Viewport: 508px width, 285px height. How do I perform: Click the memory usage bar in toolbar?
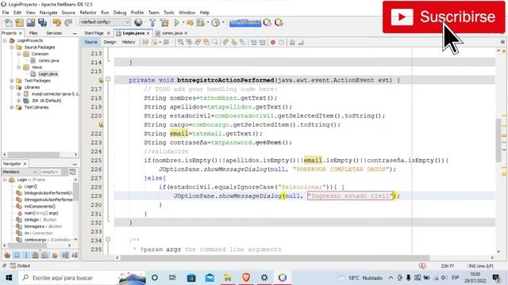coord(245,22)
